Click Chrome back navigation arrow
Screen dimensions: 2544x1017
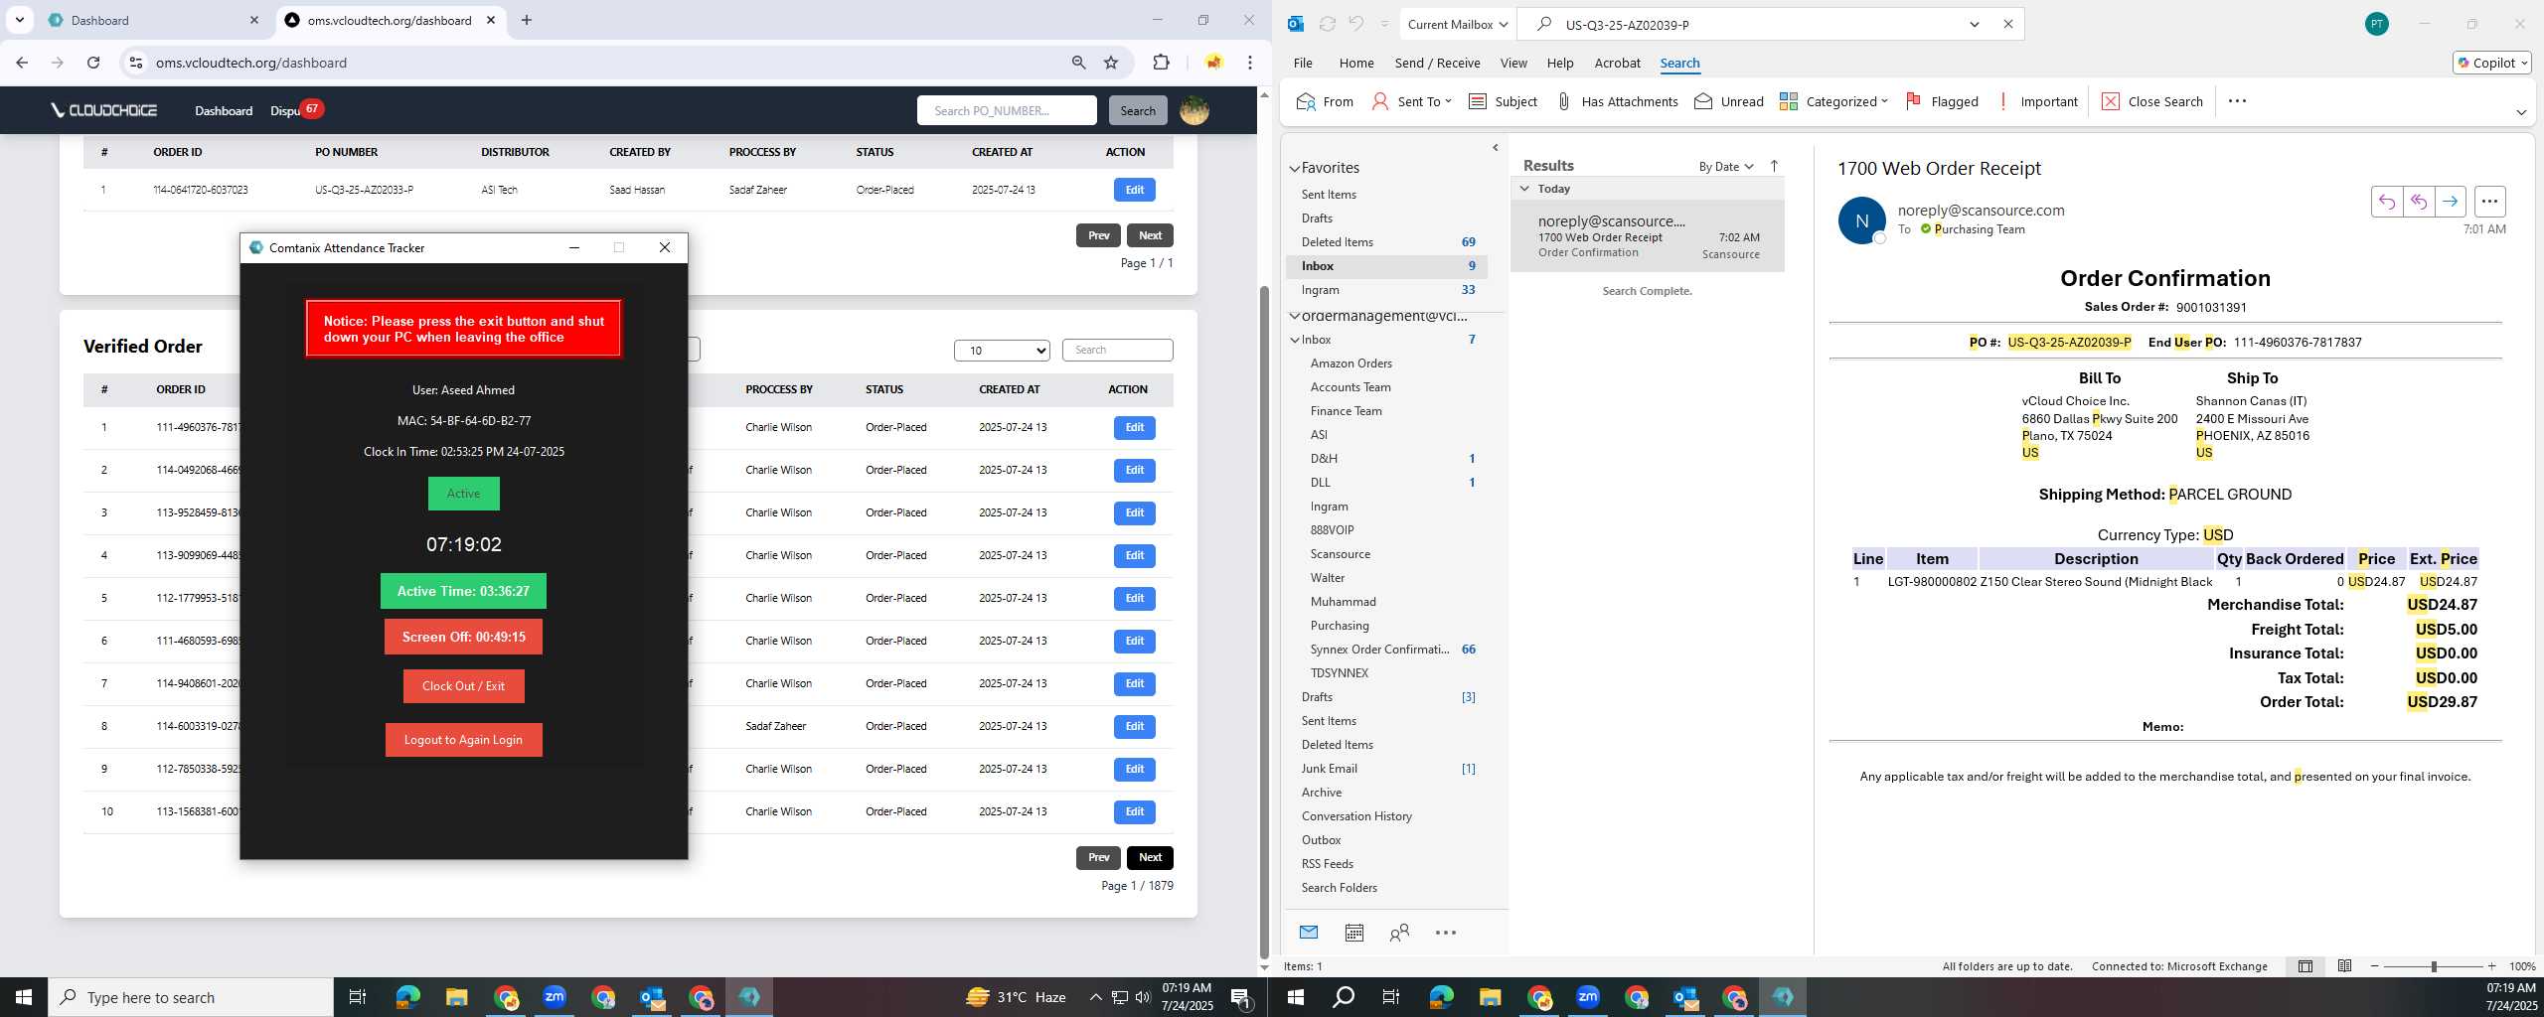coord(22,63)
